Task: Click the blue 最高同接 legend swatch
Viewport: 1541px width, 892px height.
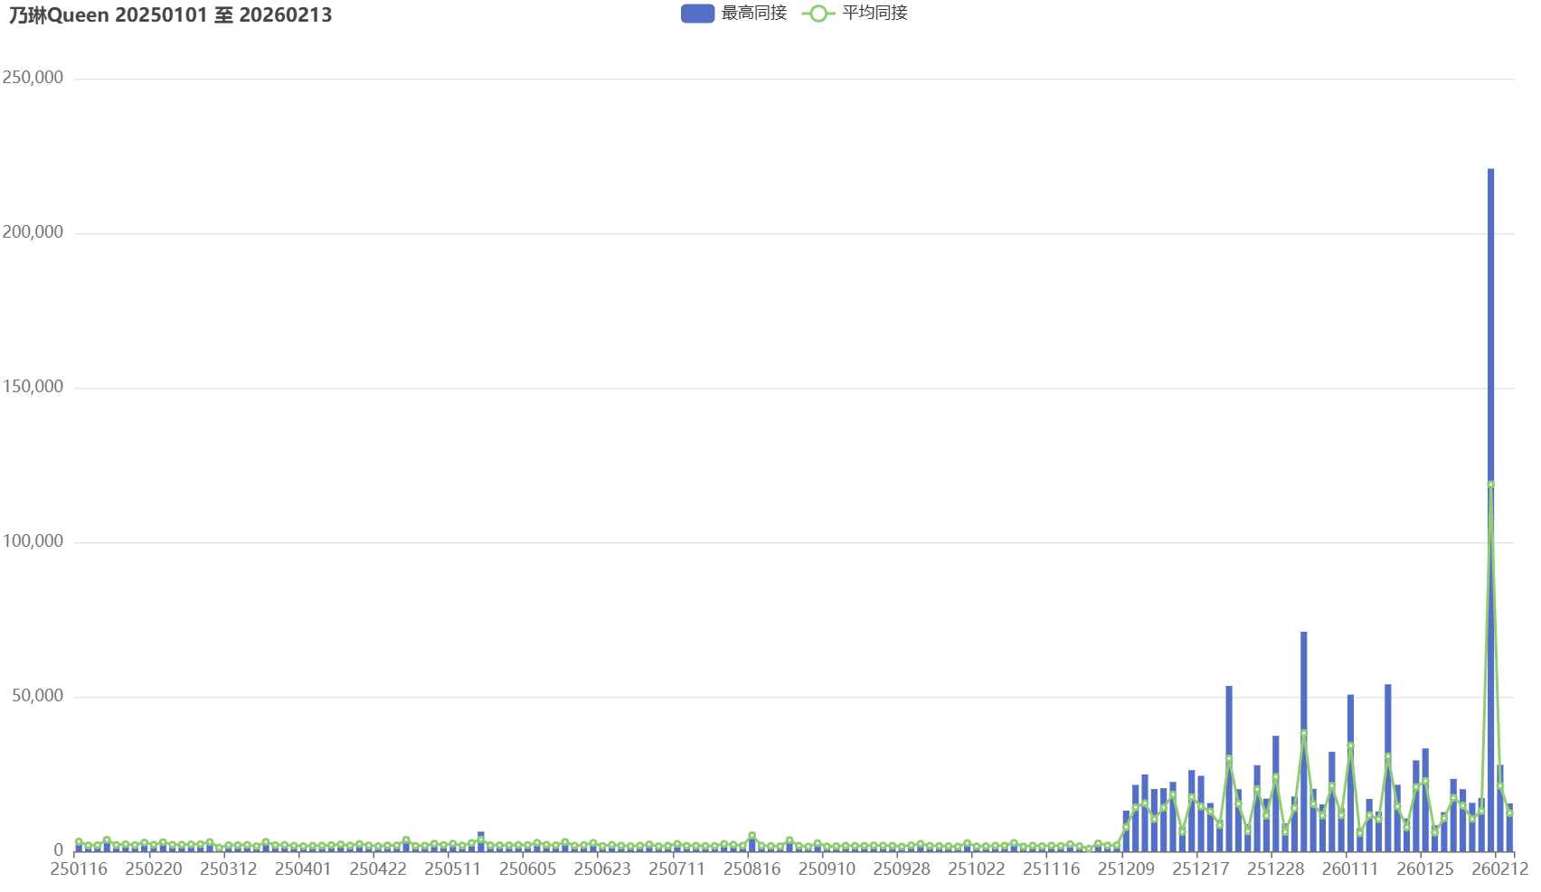Action: [697, 14]
